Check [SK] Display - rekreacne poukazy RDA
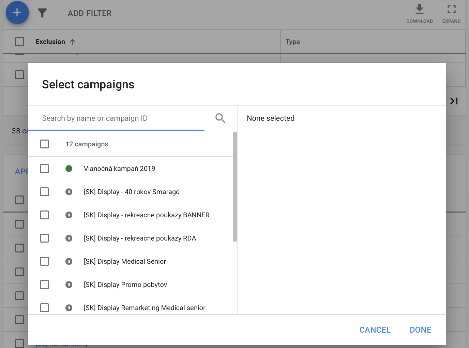469x348 pixels. pyautogui.click(x=45, y=238)
